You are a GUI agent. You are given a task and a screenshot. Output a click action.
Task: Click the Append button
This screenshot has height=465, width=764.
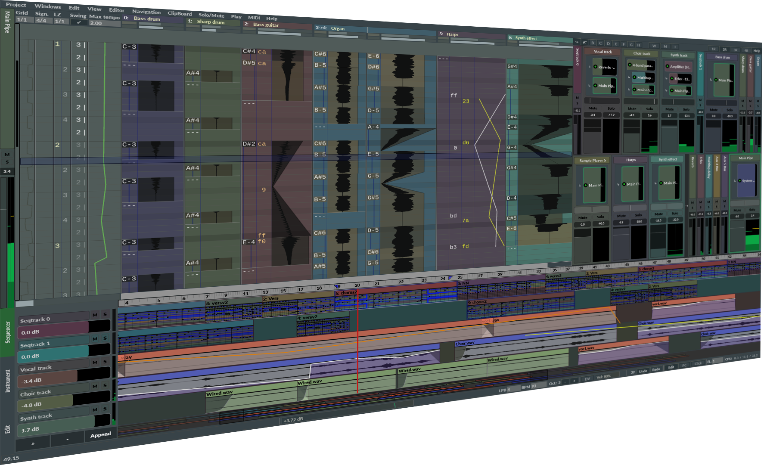[100, 435]
